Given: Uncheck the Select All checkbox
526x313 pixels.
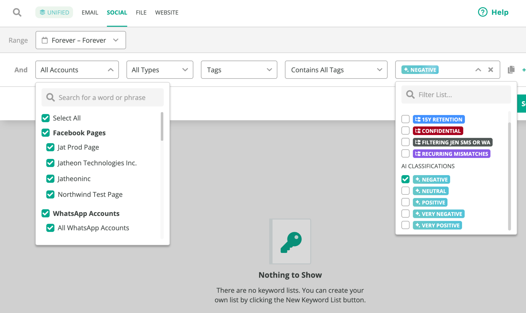Looking at the screenshot, I should pyautogui.click(x=46, y=118).
